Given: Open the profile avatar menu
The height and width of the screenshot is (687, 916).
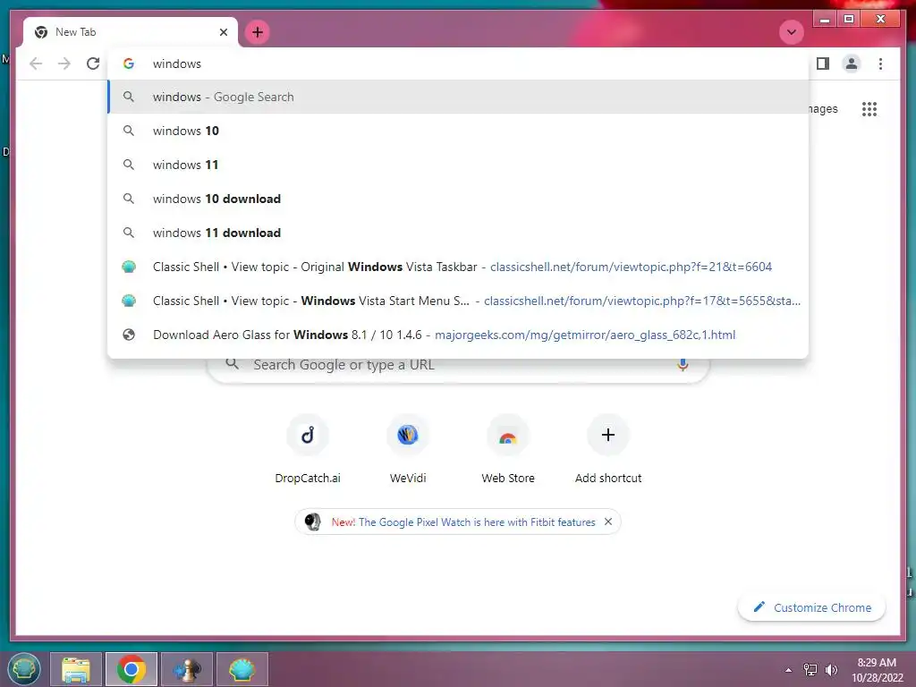Looking at the screenshot, I should tap(852, 64).
